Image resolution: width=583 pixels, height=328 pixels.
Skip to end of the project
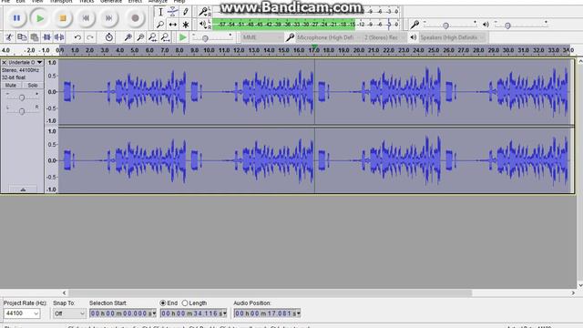pyautogui.click(x=109, y=18)
